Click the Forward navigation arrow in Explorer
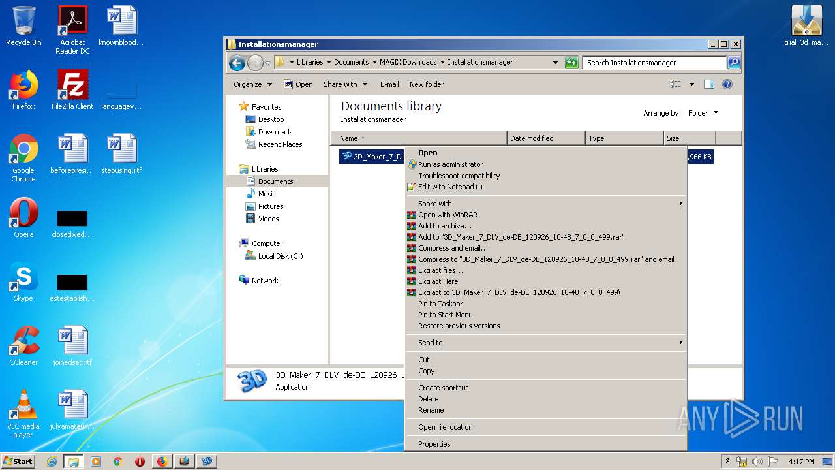The height and width of the screenshot is (470, 835). pos(254,63)
